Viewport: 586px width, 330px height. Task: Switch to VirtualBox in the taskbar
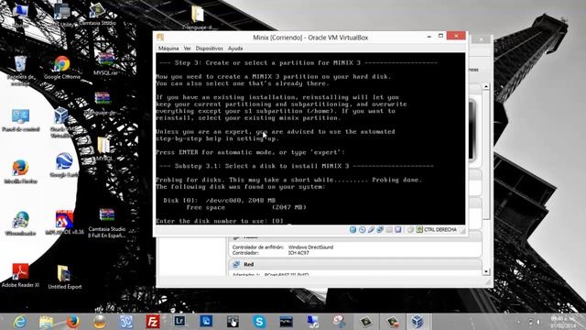pos(418,322)
